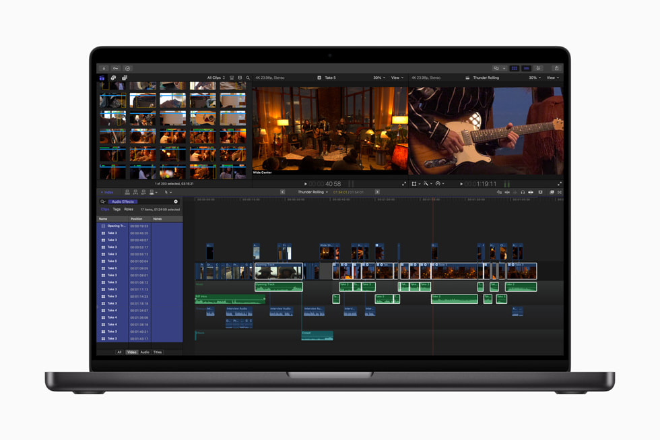Click the search icon in the browser
Viewport: 660px width, 440px height.
[x=248, y=77]
